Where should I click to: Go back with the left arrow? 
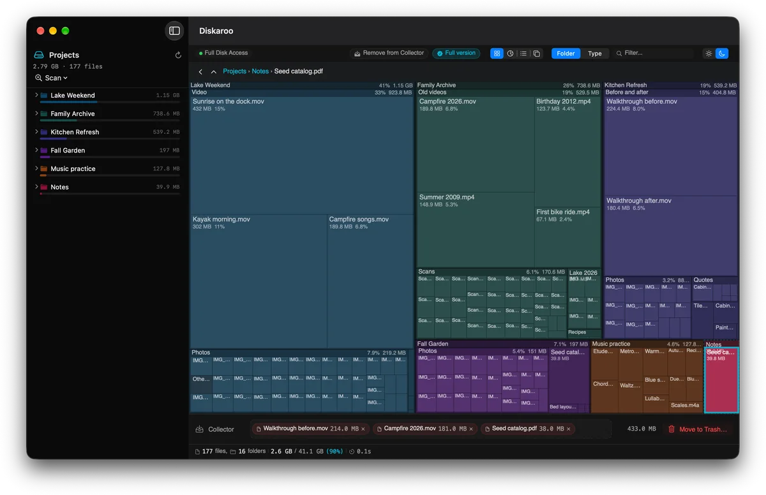tap(200, 72)
